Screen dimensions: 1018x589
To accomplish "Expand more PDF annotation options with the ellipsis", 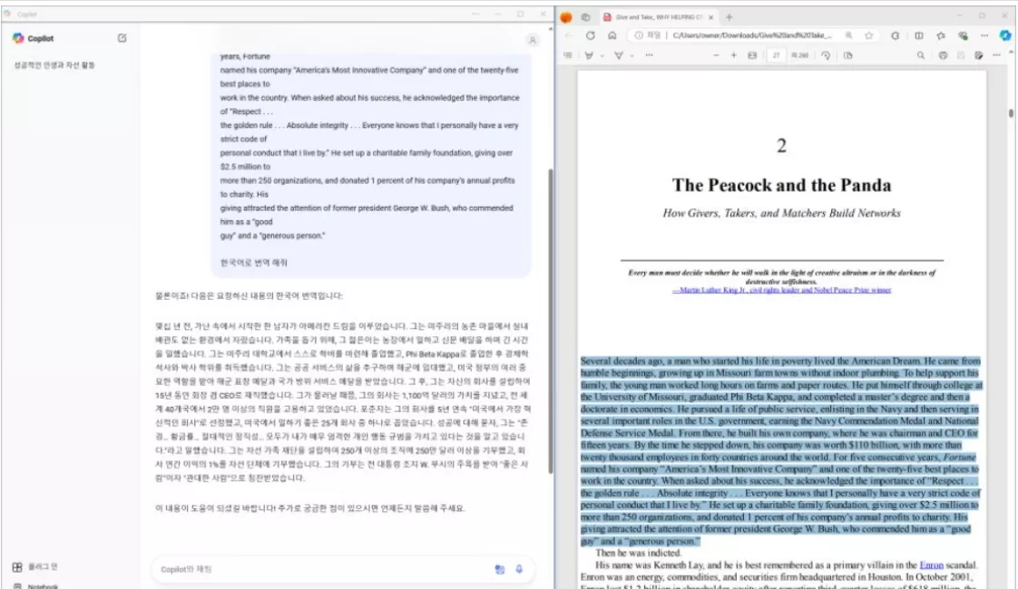I will tap(649, 54).
